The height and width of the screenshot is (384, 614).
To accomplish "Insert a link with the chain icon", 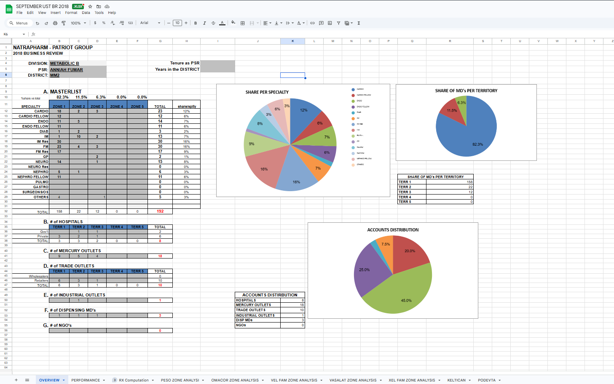I will [312, 23].
